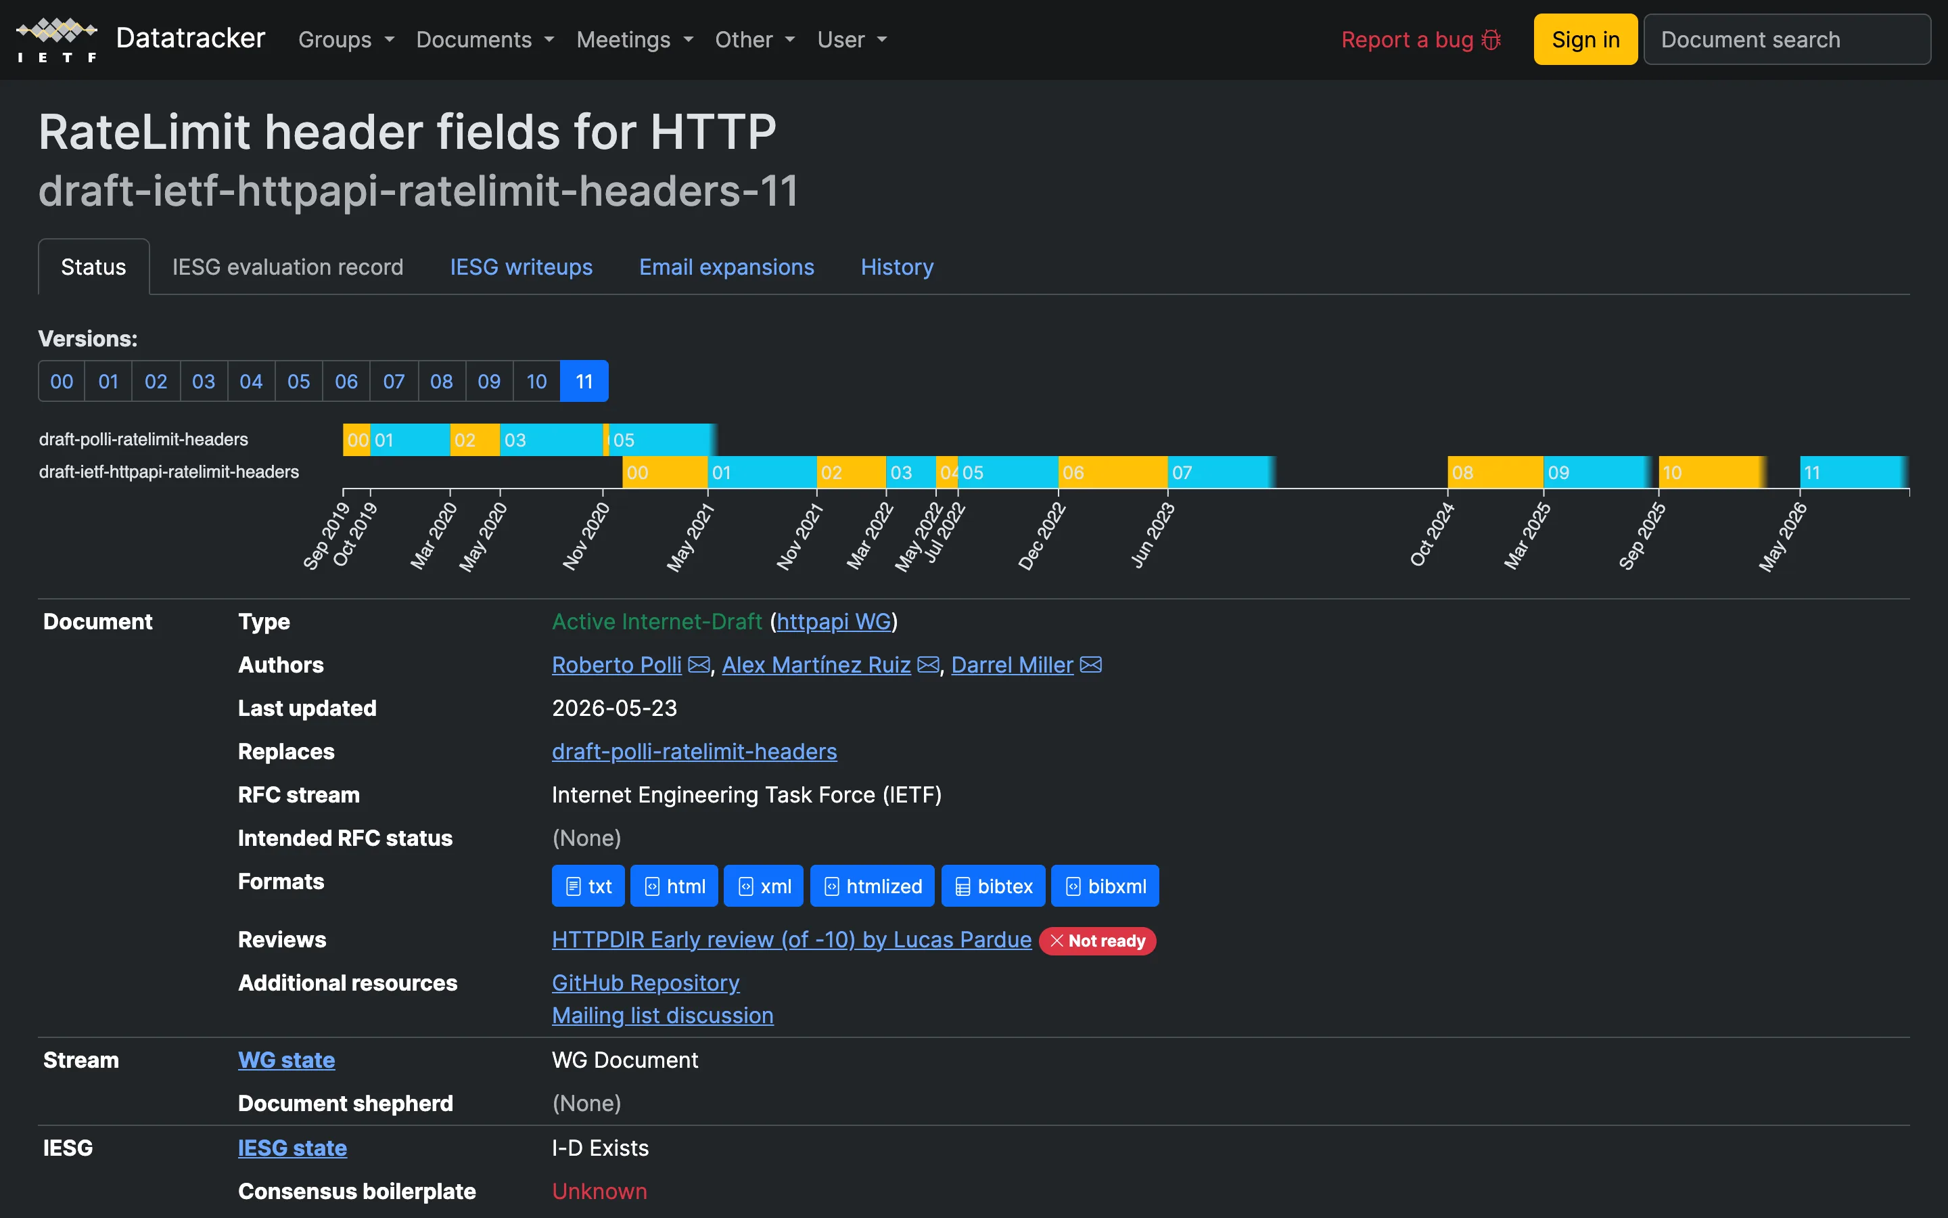Expand the Meetings dropdown menu
1948x1218 pixels.
click(635, 39)
